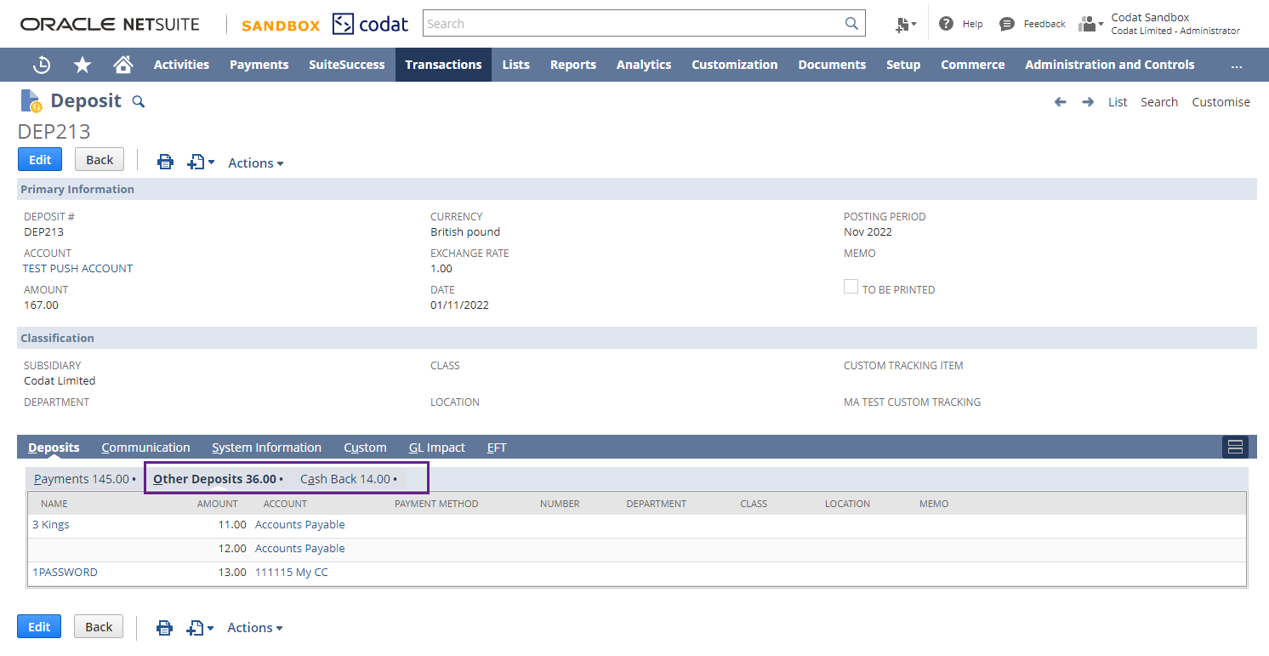Viewport: 1269px width, 656px height.
Task: Click the magnifier icon beside the Deposit title
Action: (x=138, y=101)
